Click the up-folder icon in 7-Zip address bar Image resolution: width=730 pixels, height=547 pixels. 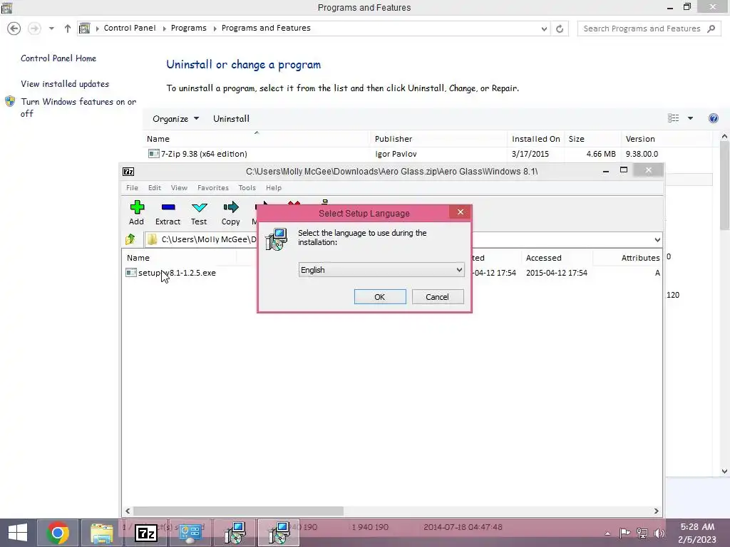click(x=130, y=239)
